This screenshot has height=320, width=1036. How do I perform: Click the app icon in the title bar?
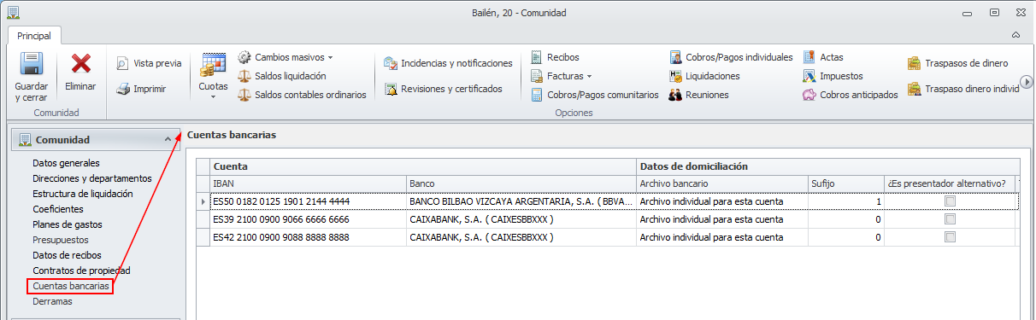(14, 13)
